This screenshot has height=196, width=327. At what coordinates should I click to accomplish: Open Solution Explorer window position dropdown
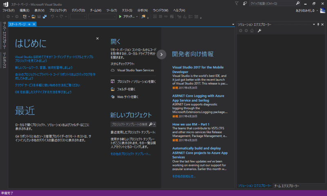(314, 24)
